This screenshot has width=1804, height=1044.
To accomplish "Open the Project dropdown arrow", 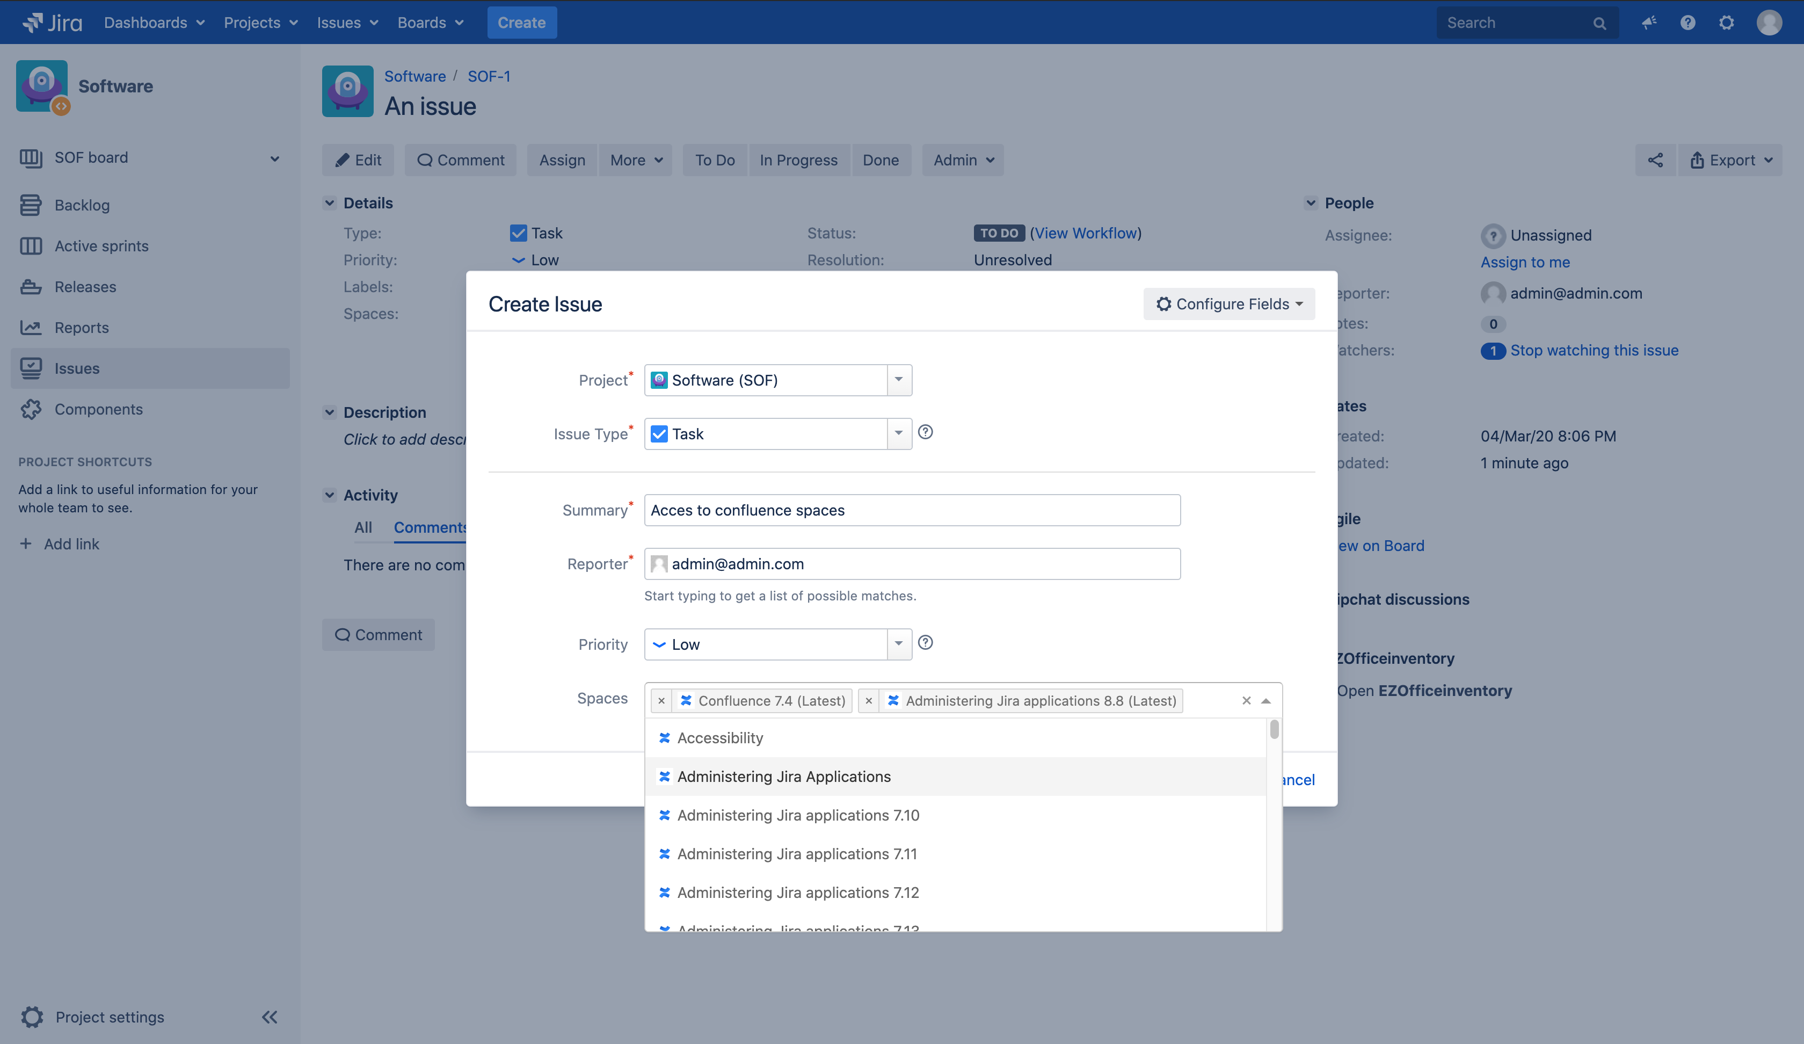I will [x=898, y=380].
